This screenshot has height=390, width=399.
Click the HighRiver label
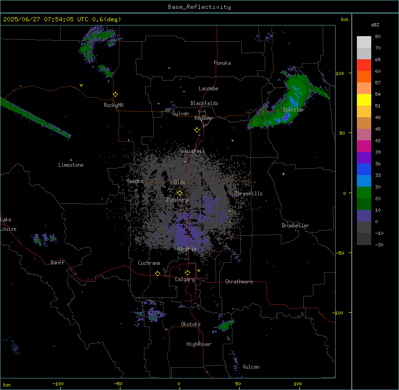pos(199,344)
